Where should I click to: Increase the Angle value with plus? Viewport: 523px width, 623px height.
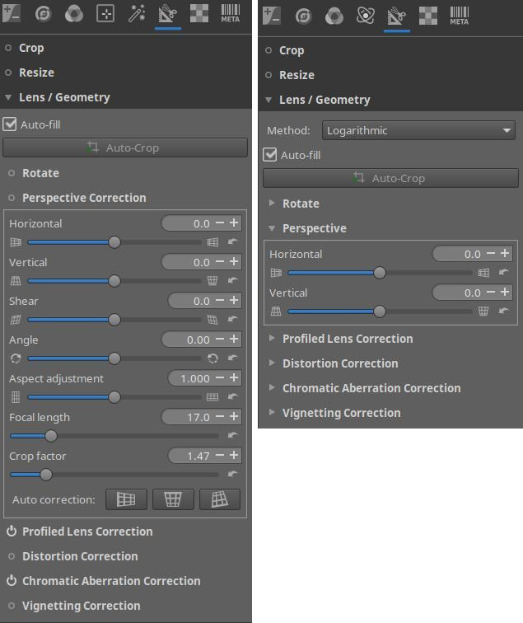234,339
